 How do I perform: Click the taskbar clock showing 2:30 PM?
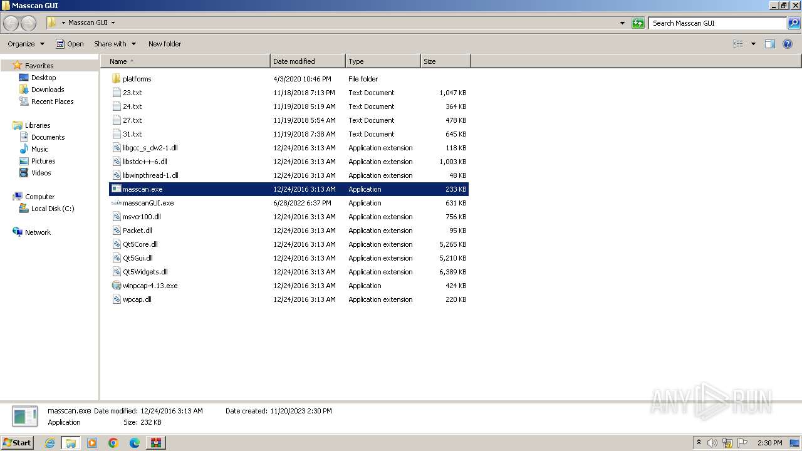pyautogui.click(x=769, y=443)
